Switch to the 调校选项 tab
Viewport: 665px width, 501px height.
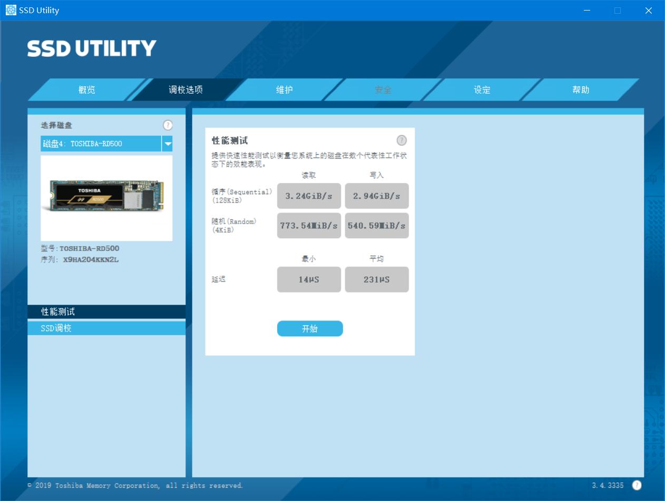tap(185, 89)
